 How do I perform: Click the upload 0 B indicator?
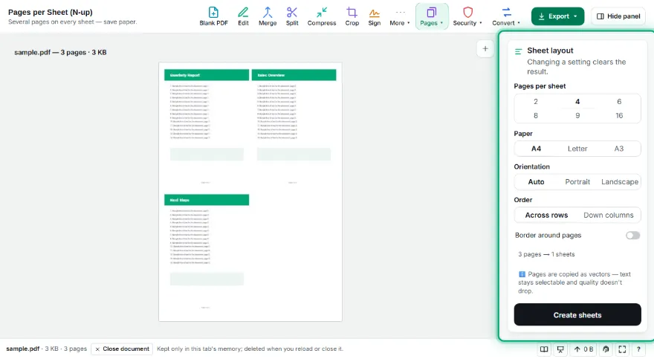click(583, 349)
